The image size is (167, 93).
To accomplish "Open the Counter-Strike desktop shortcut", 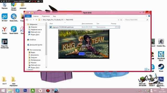I will (x=161, y=43).
